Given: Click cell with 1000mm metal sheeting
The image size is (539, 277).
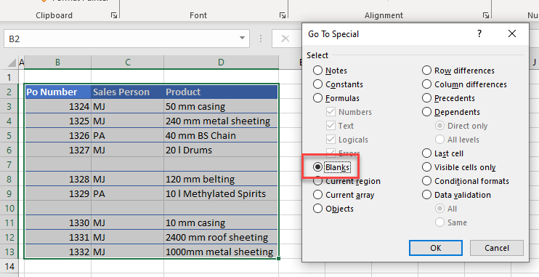Looking at the screenshot, I should [221, 252].
